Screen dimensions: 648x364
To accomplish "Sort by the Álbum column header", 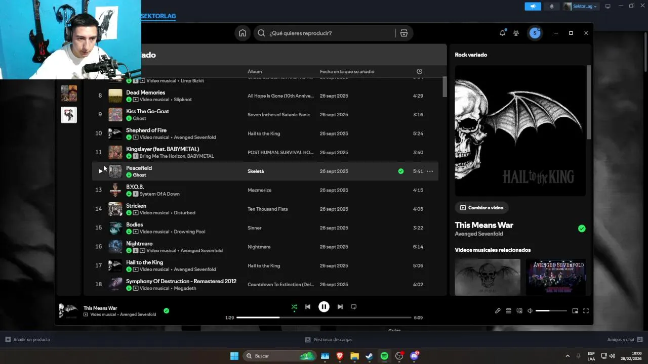I will click(x=255, y=72).
